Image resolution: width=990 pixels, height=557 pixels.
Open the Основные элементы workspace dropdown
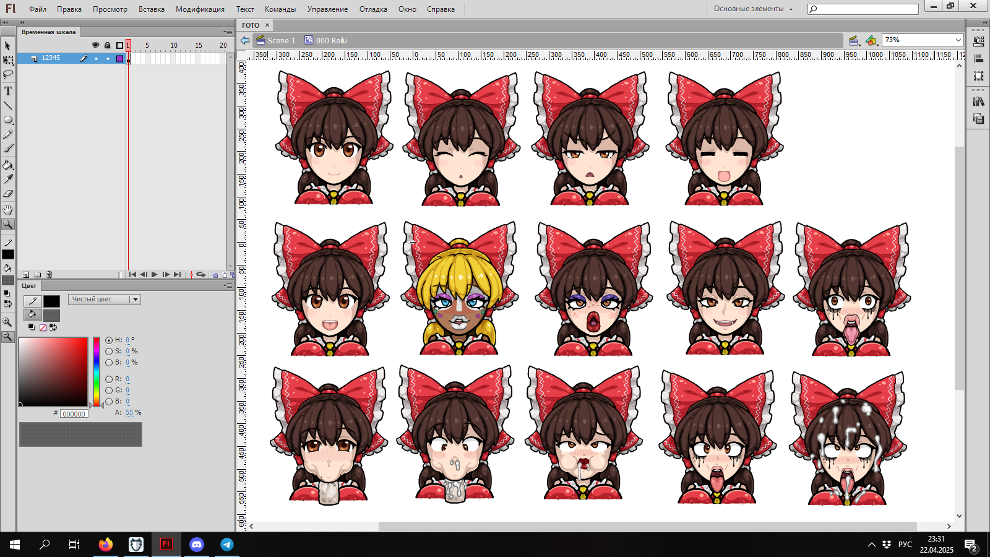[753, 9]
